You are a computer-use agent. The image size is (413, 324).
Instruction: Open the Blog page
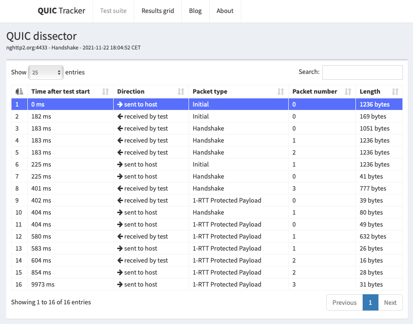pos(195,11)
